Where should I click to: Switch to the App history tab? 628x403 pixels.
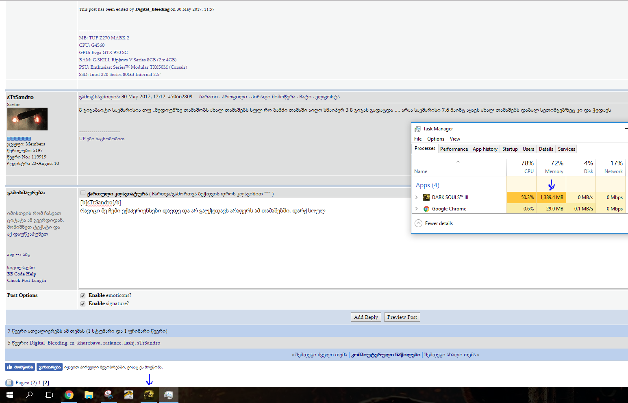[x=485, y=149]
